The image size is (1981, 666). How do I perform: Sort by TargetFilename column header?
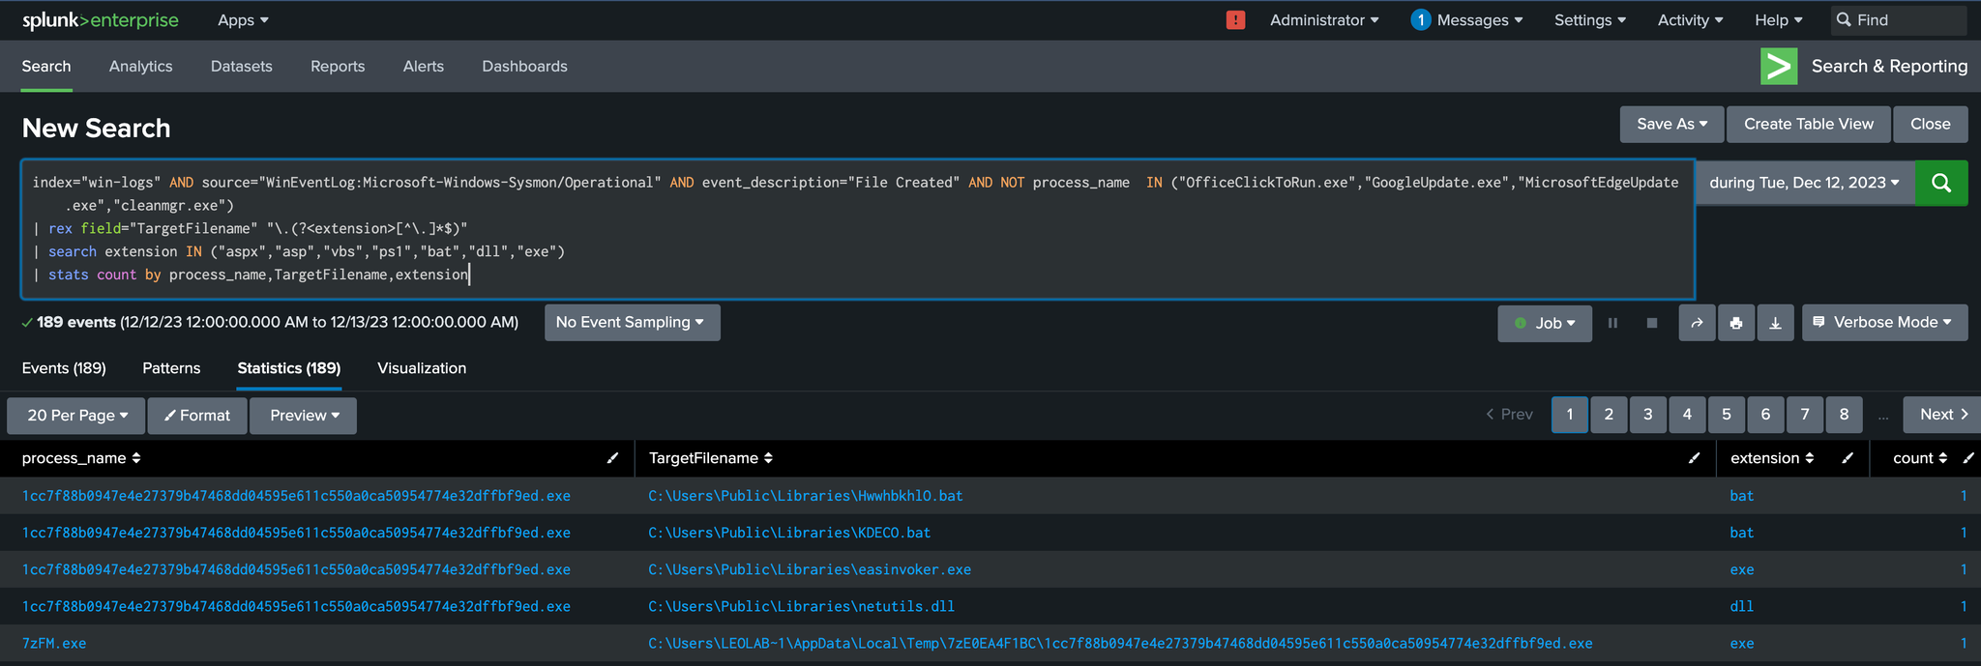point(711,458)
